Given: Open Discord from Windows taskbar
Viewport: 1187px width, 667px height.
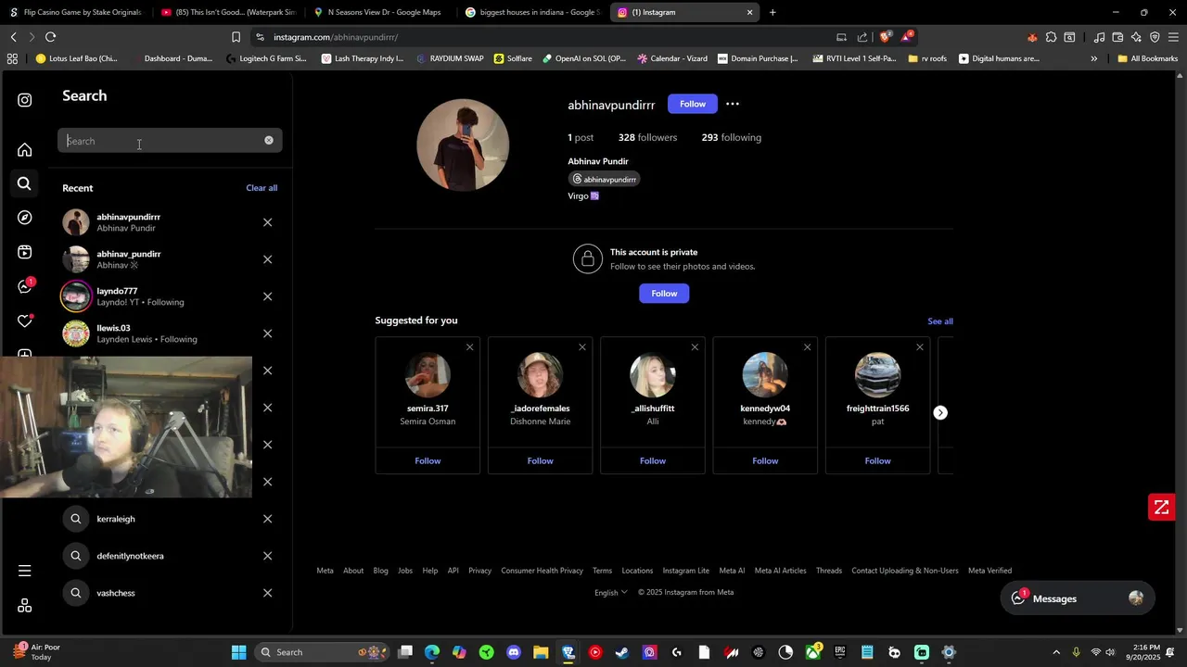Looking at the screenshot, I should (514, 652).
